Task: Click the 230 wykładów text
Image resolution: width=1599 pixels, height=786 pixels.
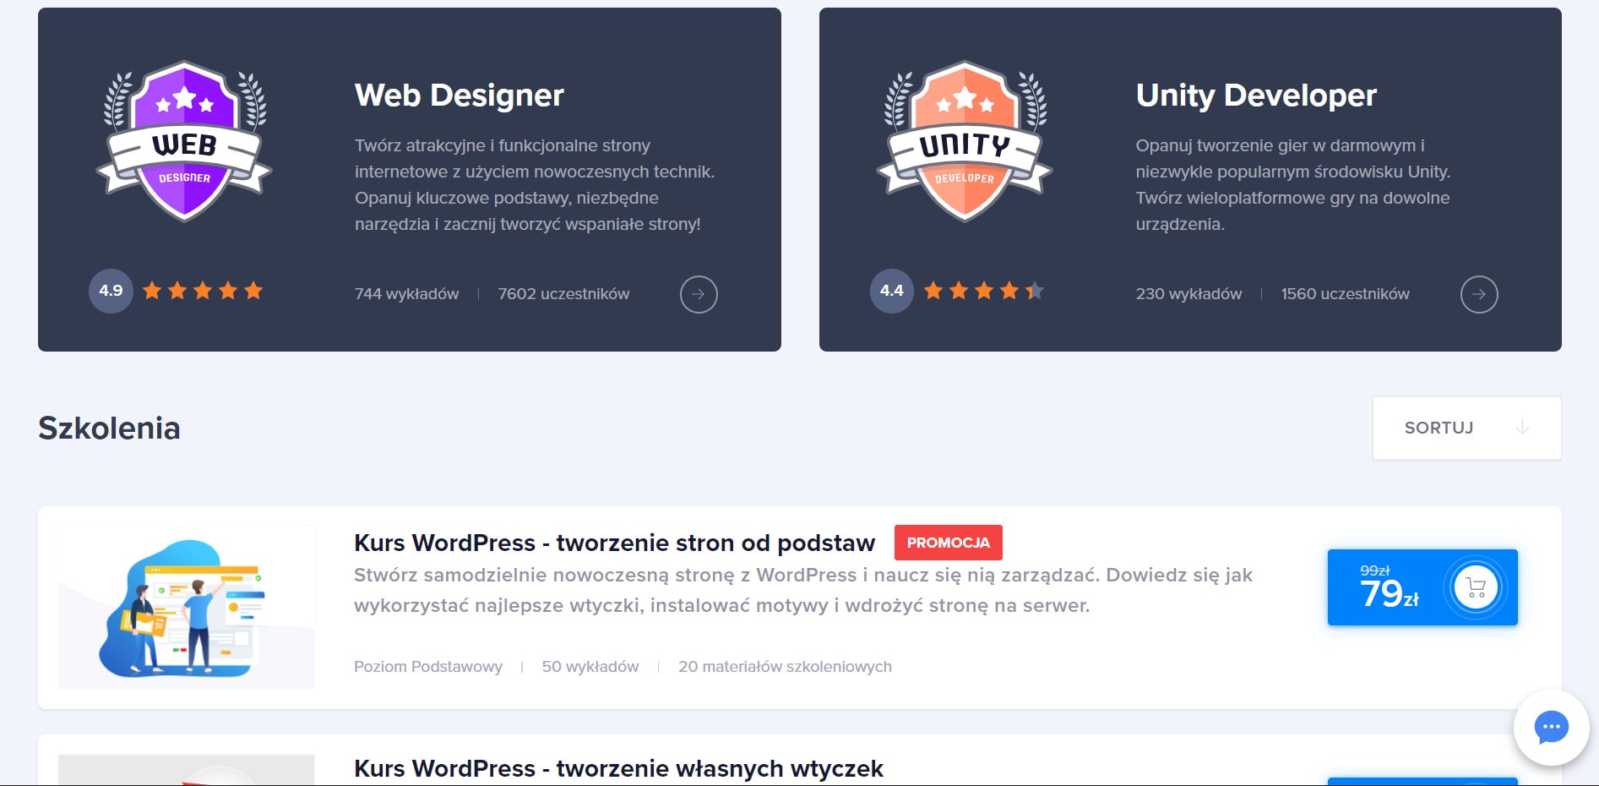Action: [1188, 294]
